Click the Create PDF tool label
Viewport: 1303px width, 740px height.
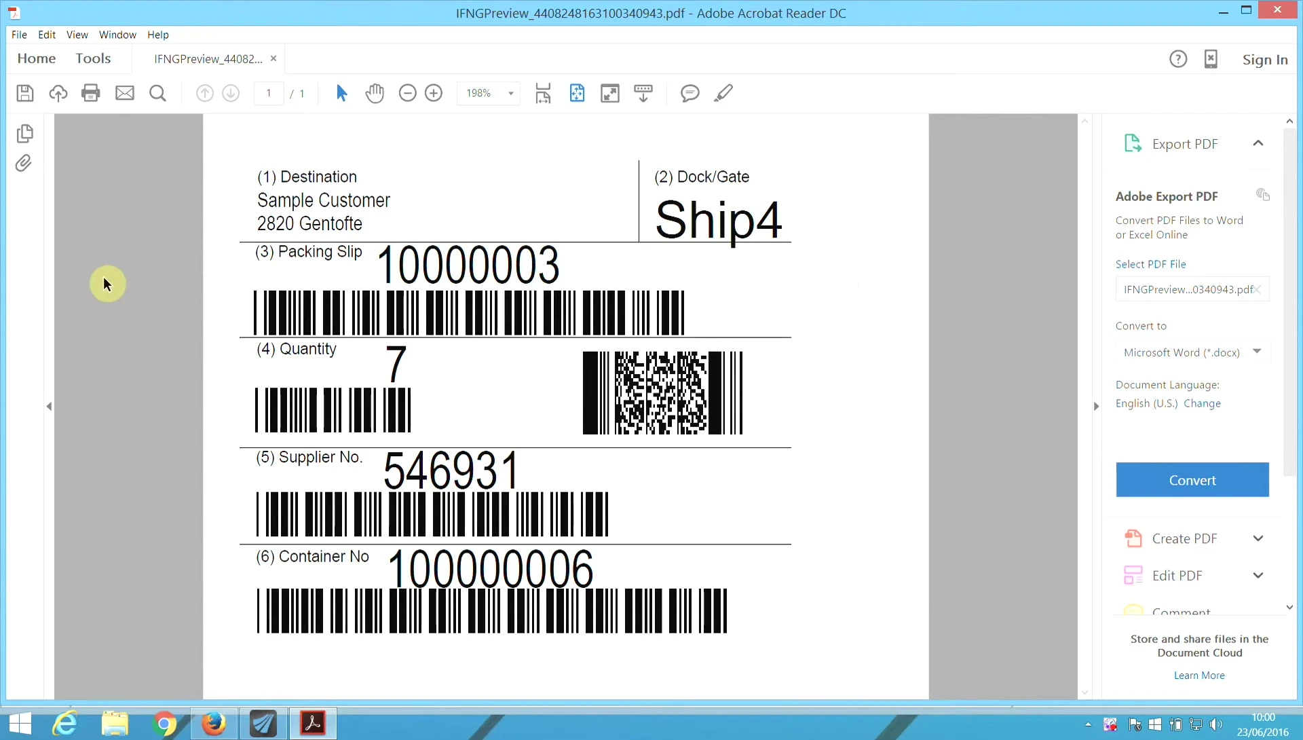pos(1185,538)
